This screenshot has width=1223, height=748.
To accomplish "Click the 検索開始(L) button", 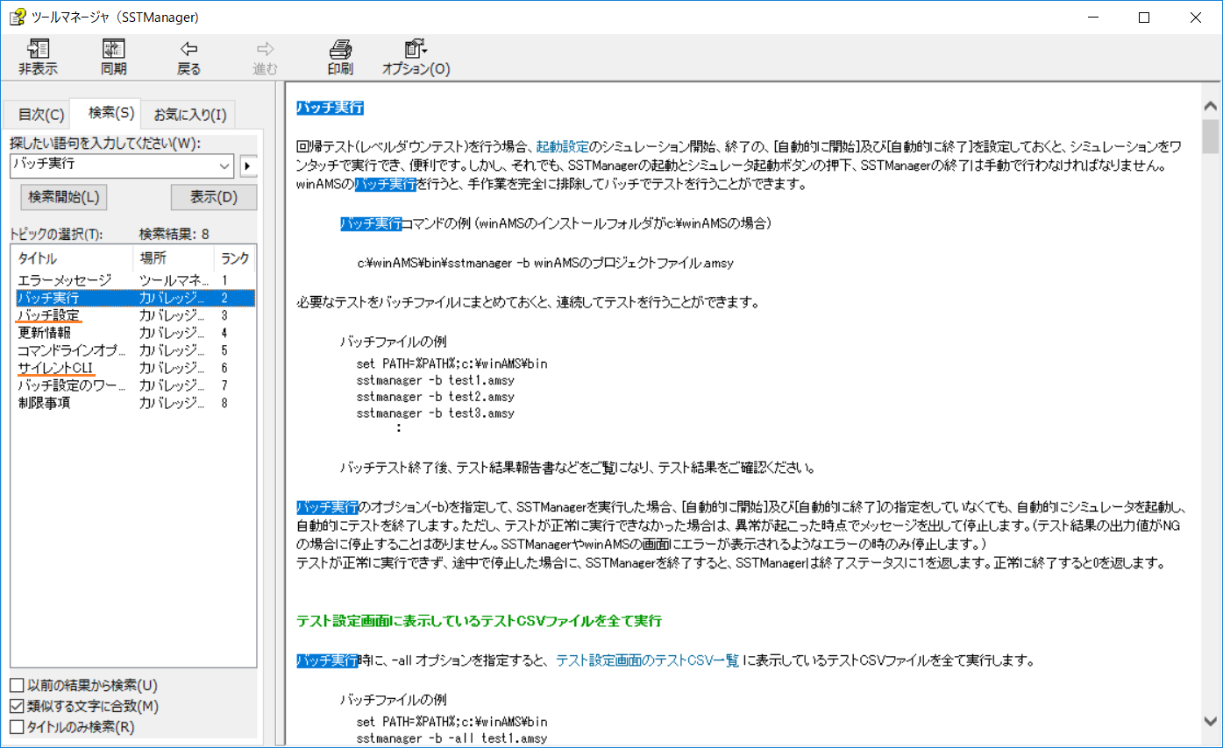I will [63, 197].
